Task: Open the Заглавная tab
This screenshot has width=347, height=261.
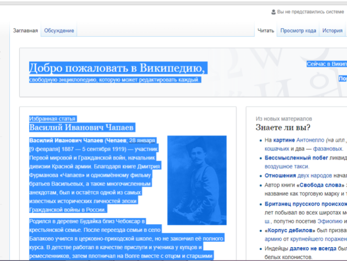Action: point(25,31)
